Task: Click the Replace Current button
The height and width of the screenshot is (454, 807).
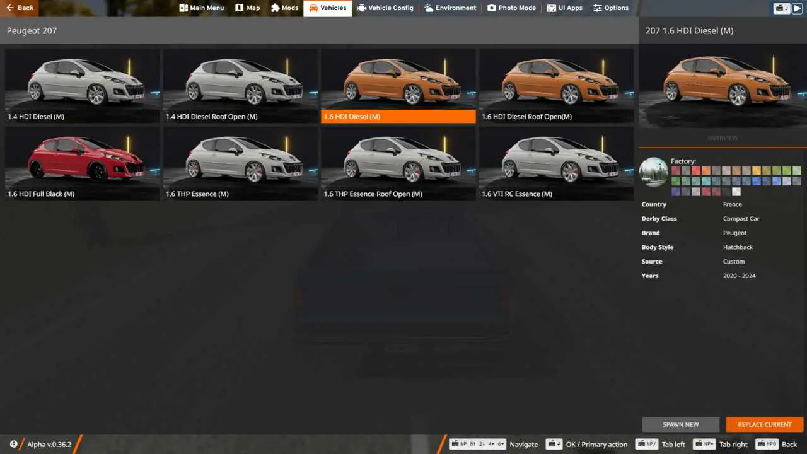Action: [x=765, y=424]
